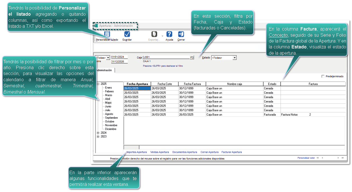Open the Exportar dropdown arrow
The width and height of the screenshot is (352, 192).
pyautogui.click(x=162, y=36)
